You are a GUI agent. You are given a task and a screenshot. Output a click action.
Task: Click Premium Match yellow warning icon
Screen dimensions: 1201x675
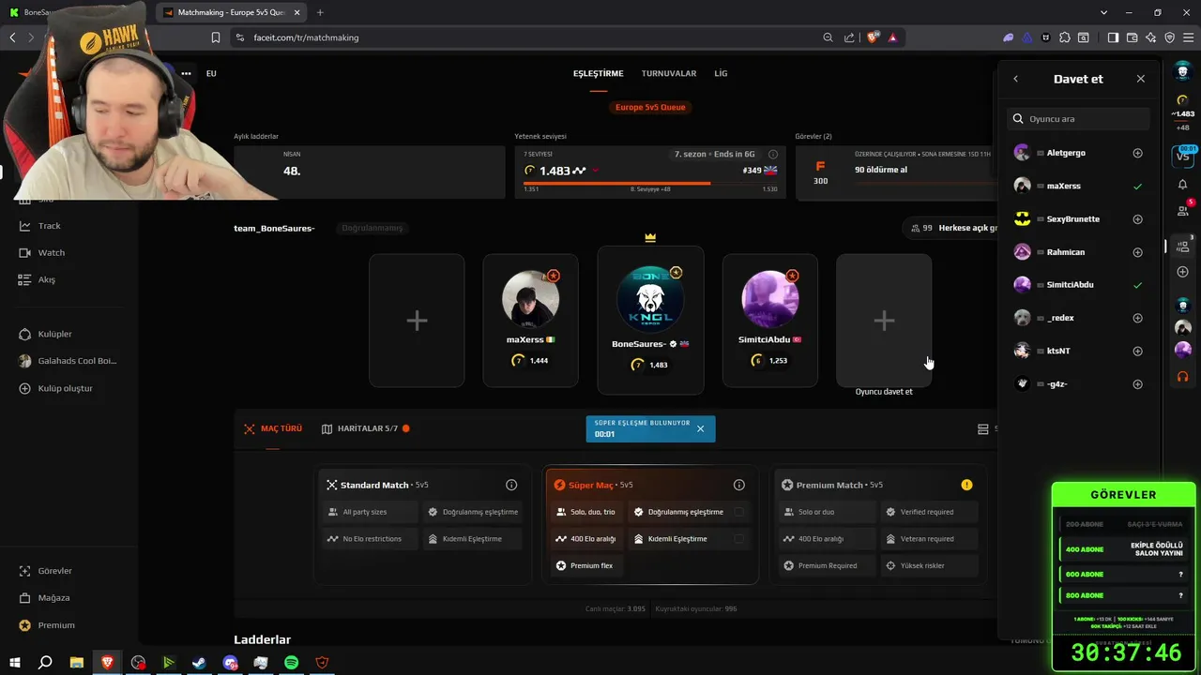click(x=966, y=485)
